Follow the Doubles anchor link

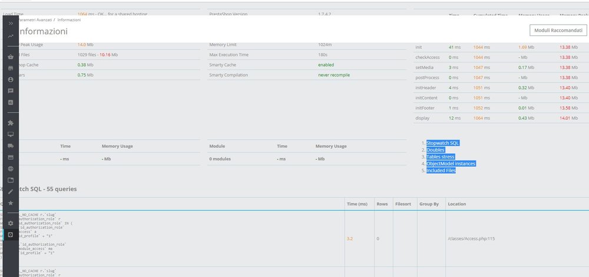click(x=435, y=150)
